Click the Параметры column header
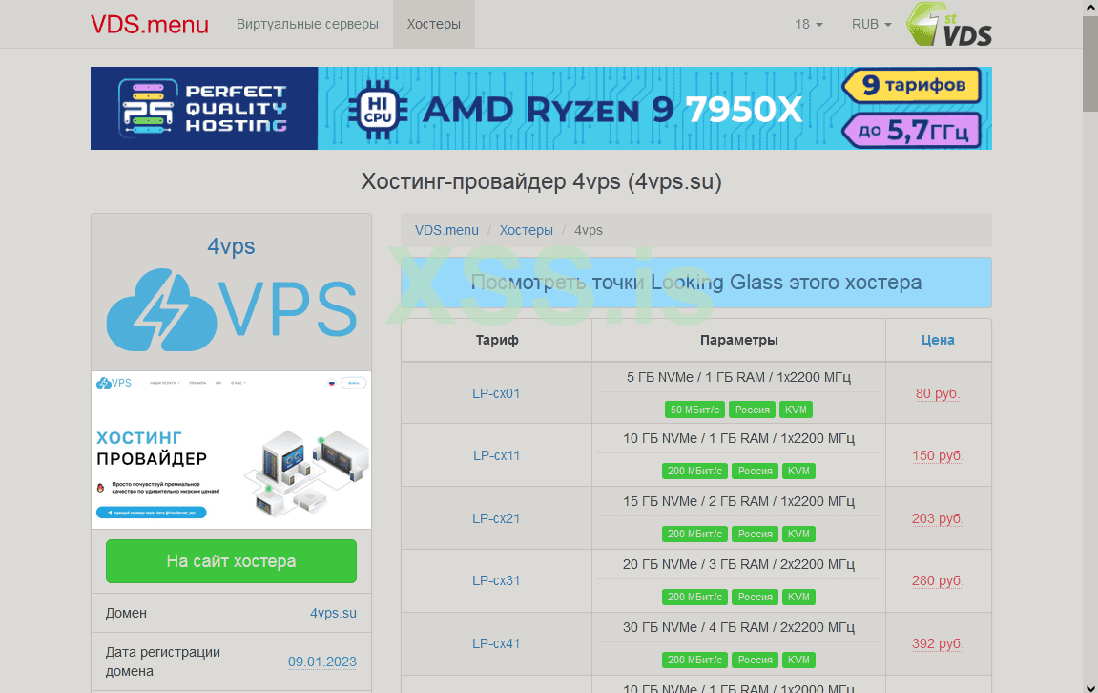1098x693 pixels. pos(738,340)
